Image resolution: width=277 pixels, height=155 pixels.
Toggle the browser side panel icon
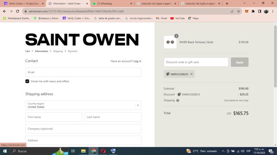point(260,11)
